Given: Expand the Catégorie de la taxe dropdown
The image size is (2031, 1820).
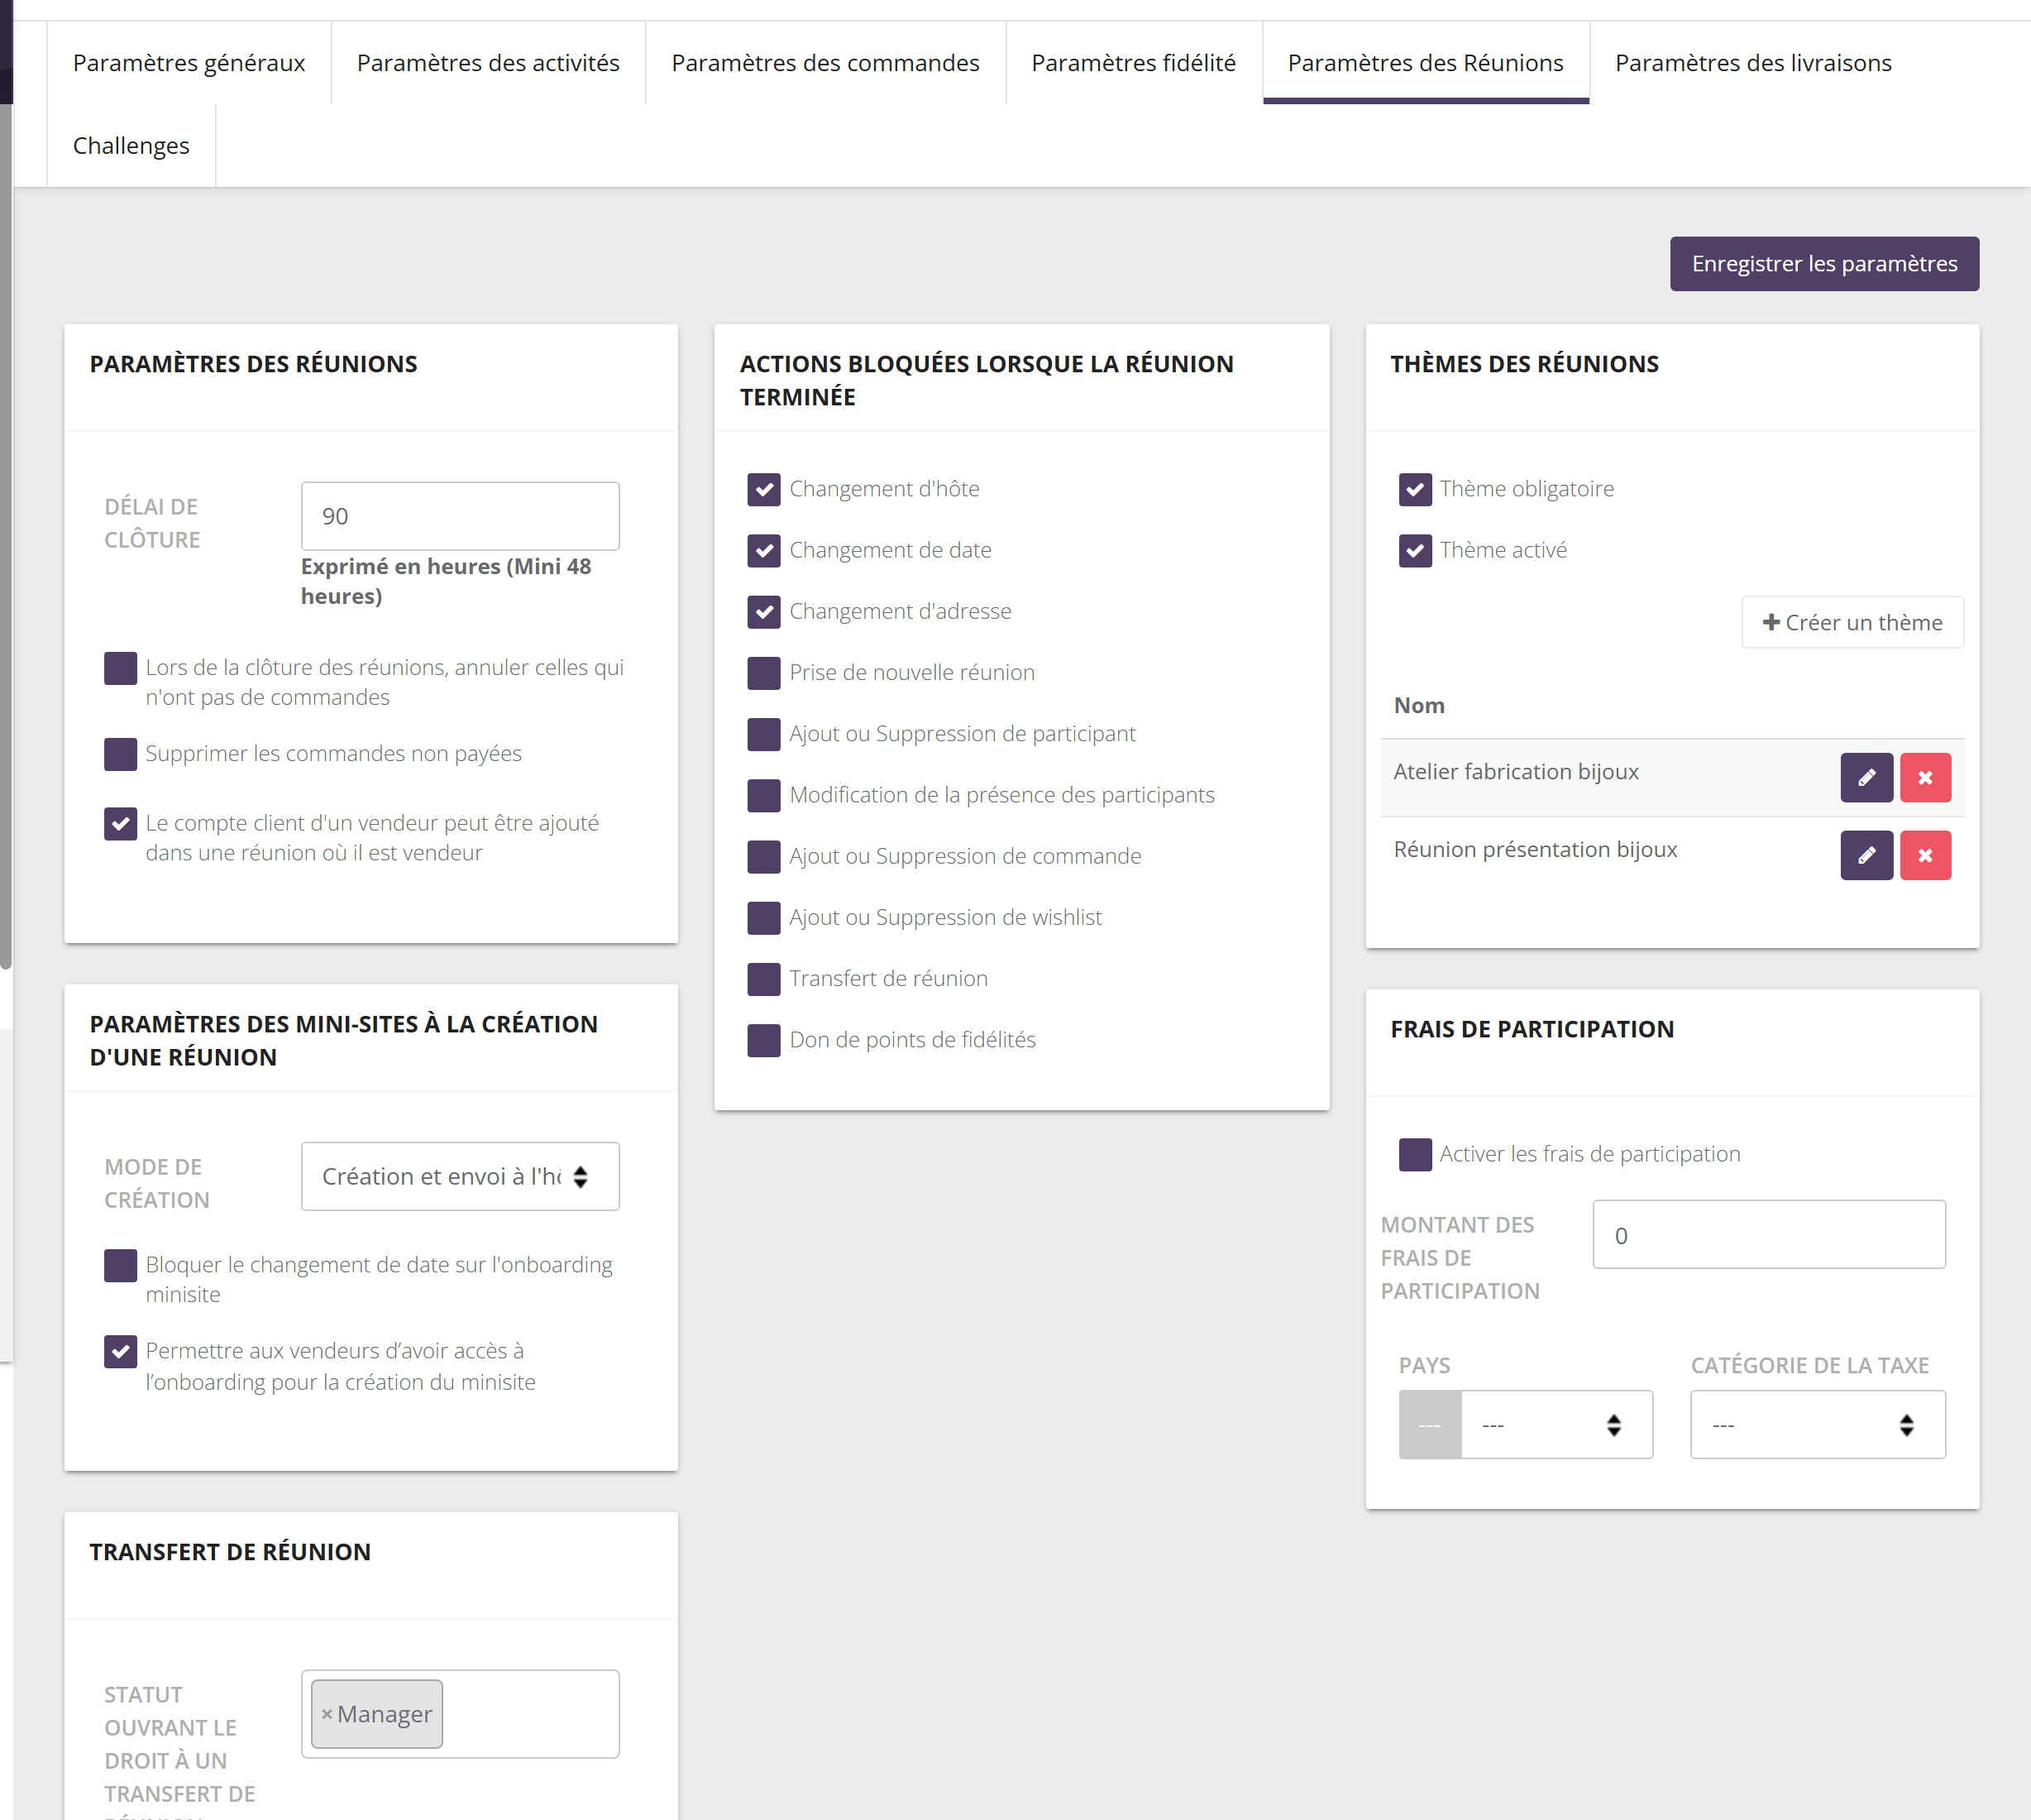Looking at the screenshot, I should [x=1817, y=1424].
